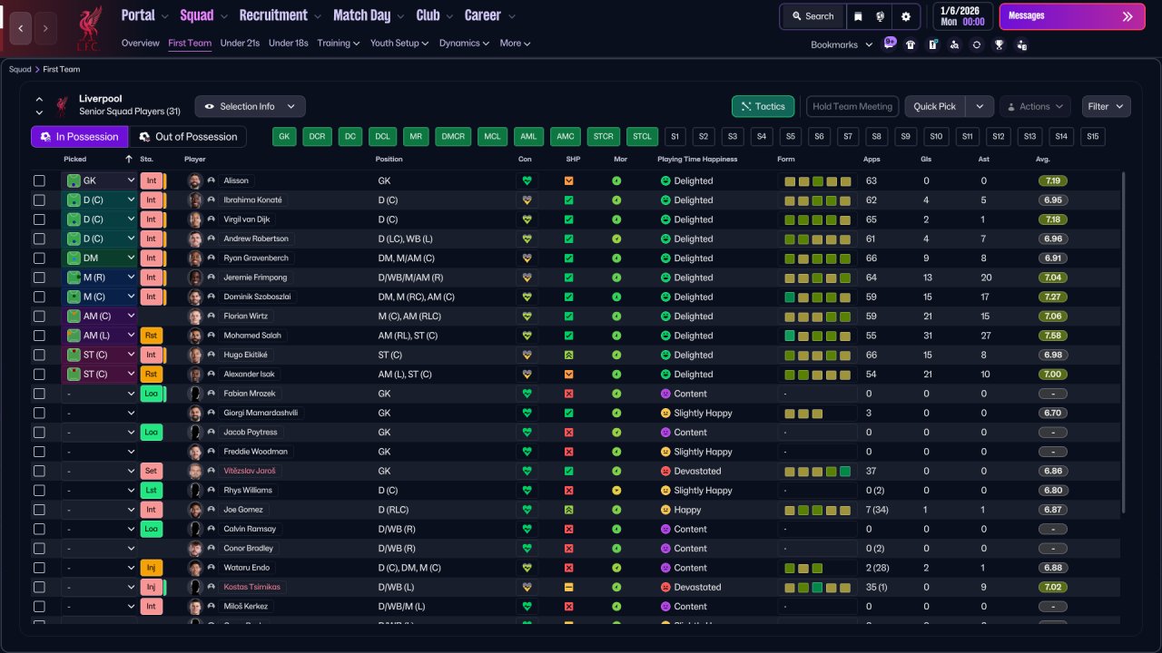Click the Liverpool club badge top left

click(88, 27)
